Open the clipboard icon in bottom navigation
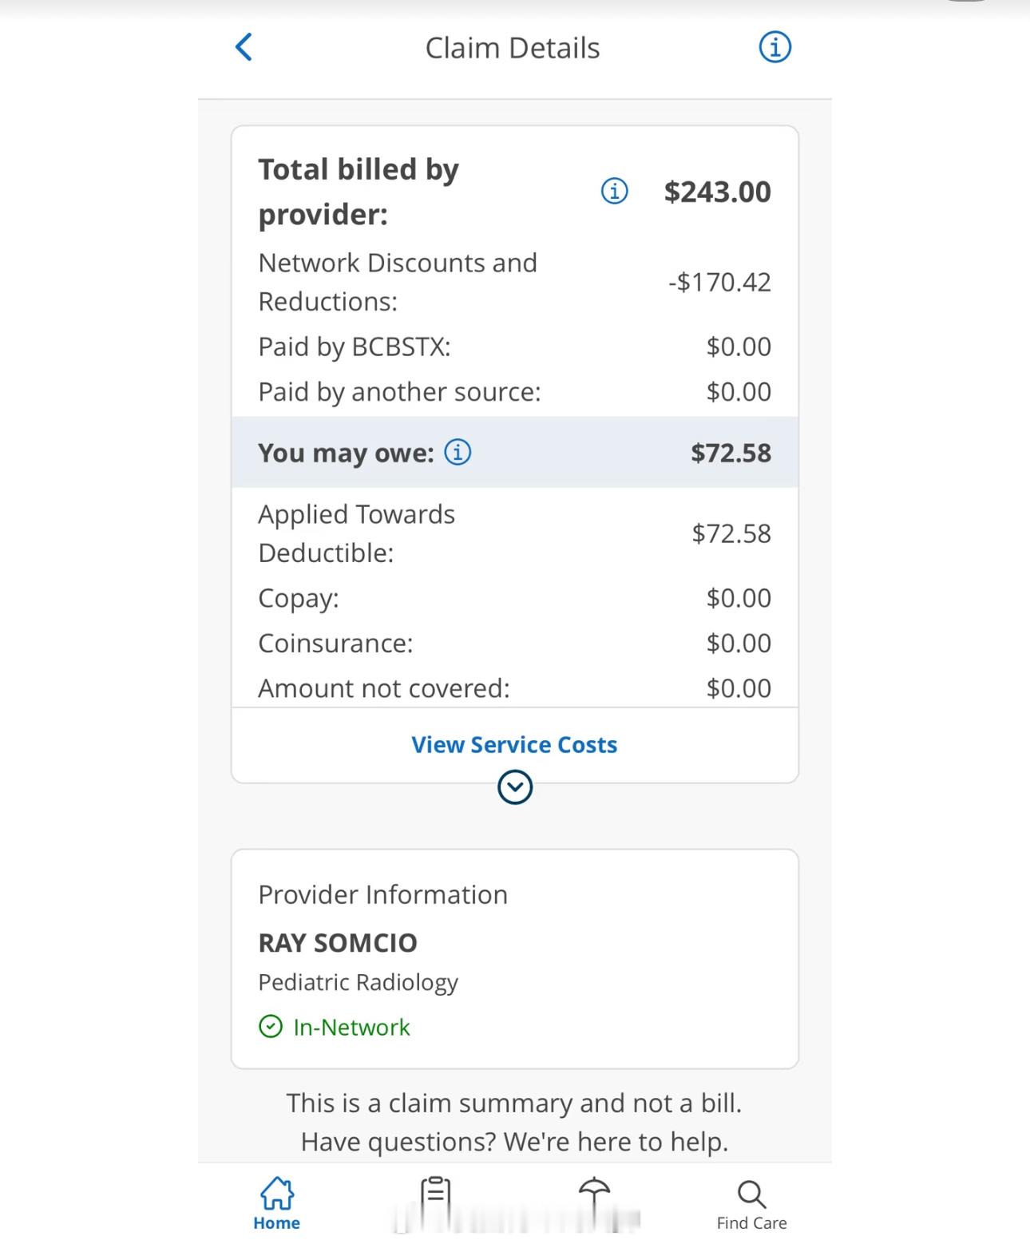Viewport: 1030px width, 1244px height. [436, 1194]
